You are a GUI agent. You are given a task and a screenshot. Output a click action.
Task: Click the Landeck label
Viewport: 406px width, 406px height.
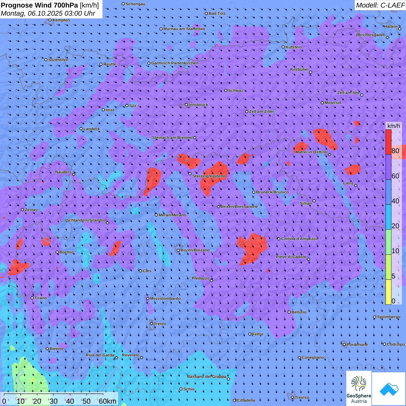click(x=92, y=129)
